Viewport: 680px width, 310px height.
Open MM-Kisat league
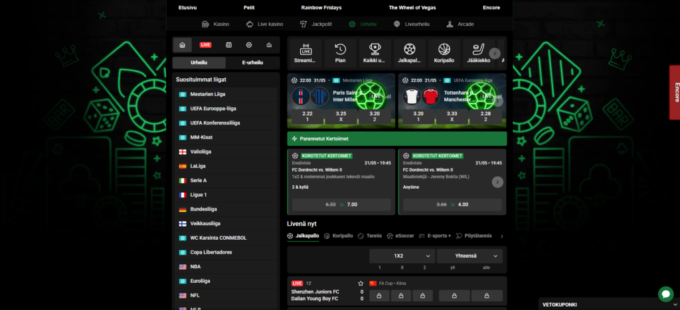coord(226,138)
